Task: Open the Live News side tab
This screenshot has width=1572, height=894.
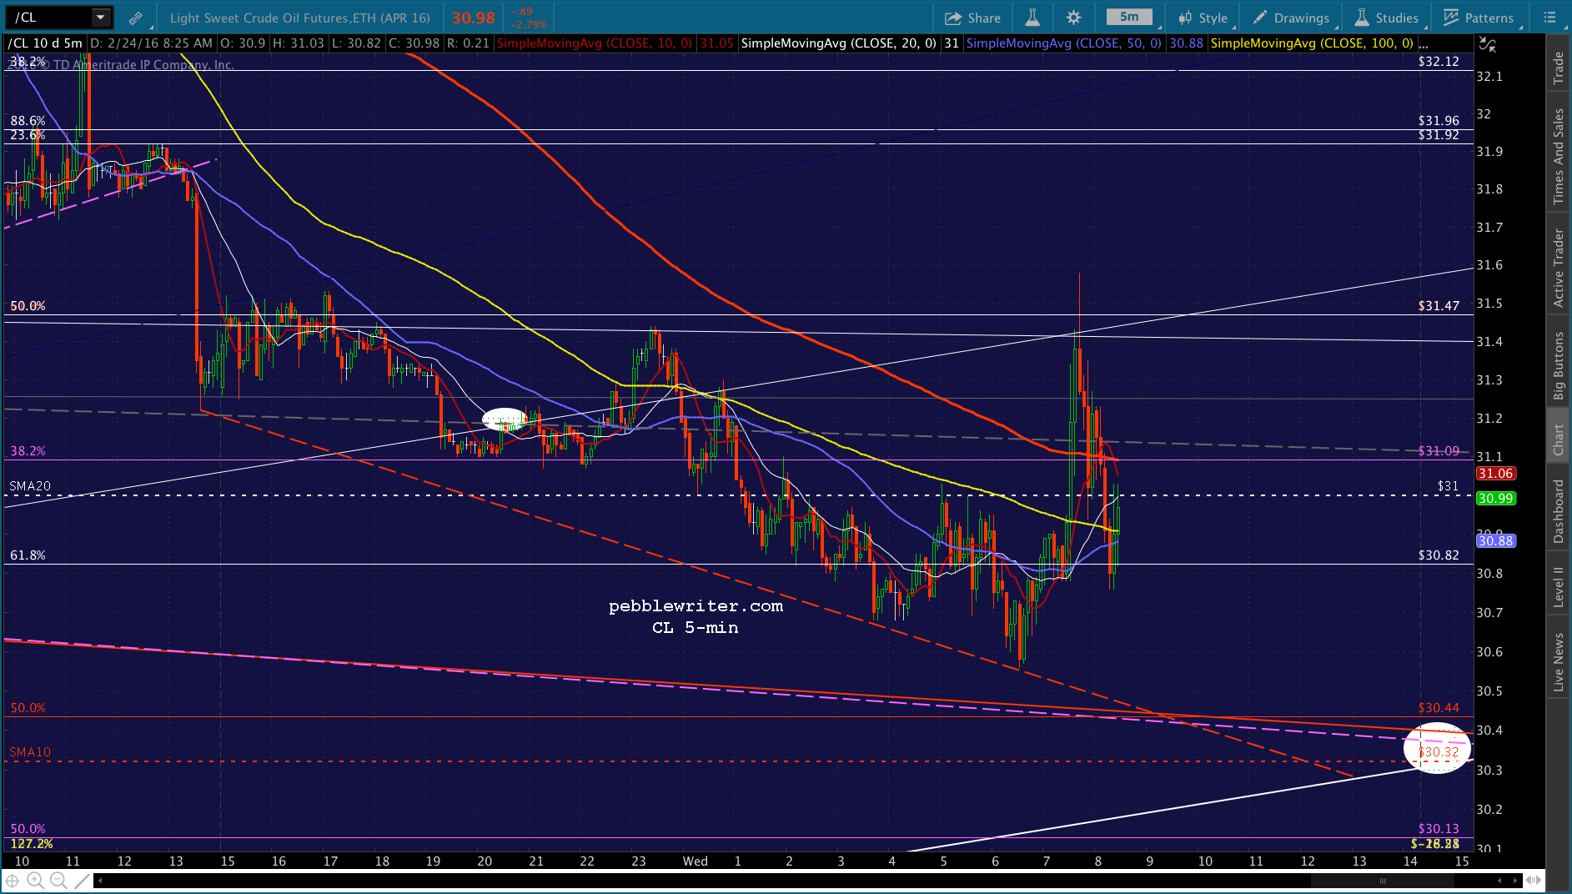Action: click(x=1558, y=662)
